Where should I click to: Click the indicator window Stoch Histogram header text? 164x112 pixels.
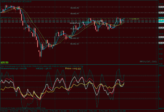tap(42, 66)
